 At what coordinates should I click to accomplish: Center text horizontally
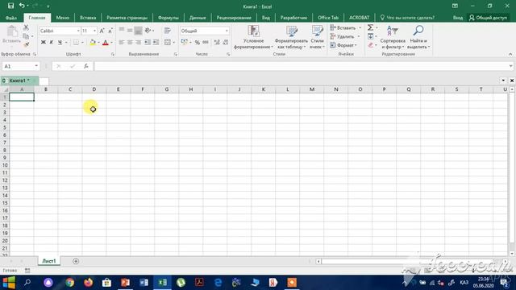coord(130,43)
